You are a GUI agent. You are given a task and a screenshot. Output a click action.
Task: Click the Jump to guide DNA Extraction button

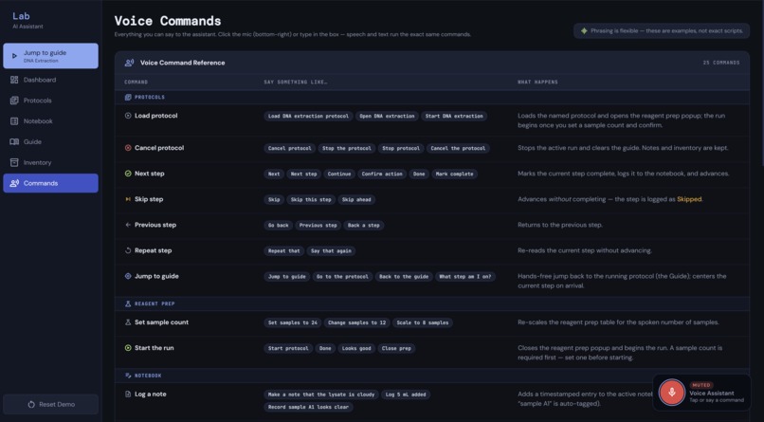(50, 56)
